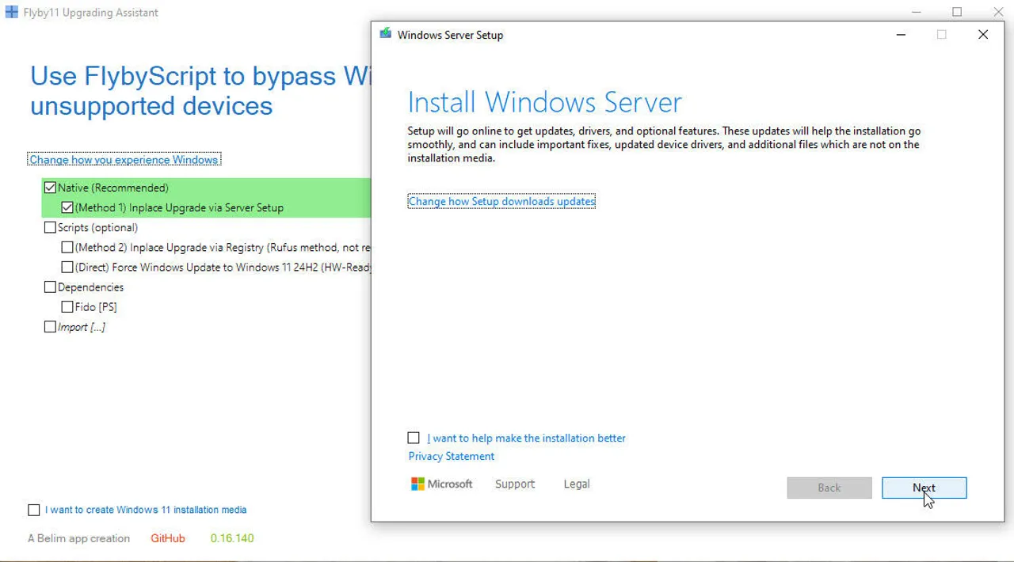Check Direct Force Windows Update to 24H2
Image resolution: width=1014 pixels, height=562 pixels.
[67, 267]
